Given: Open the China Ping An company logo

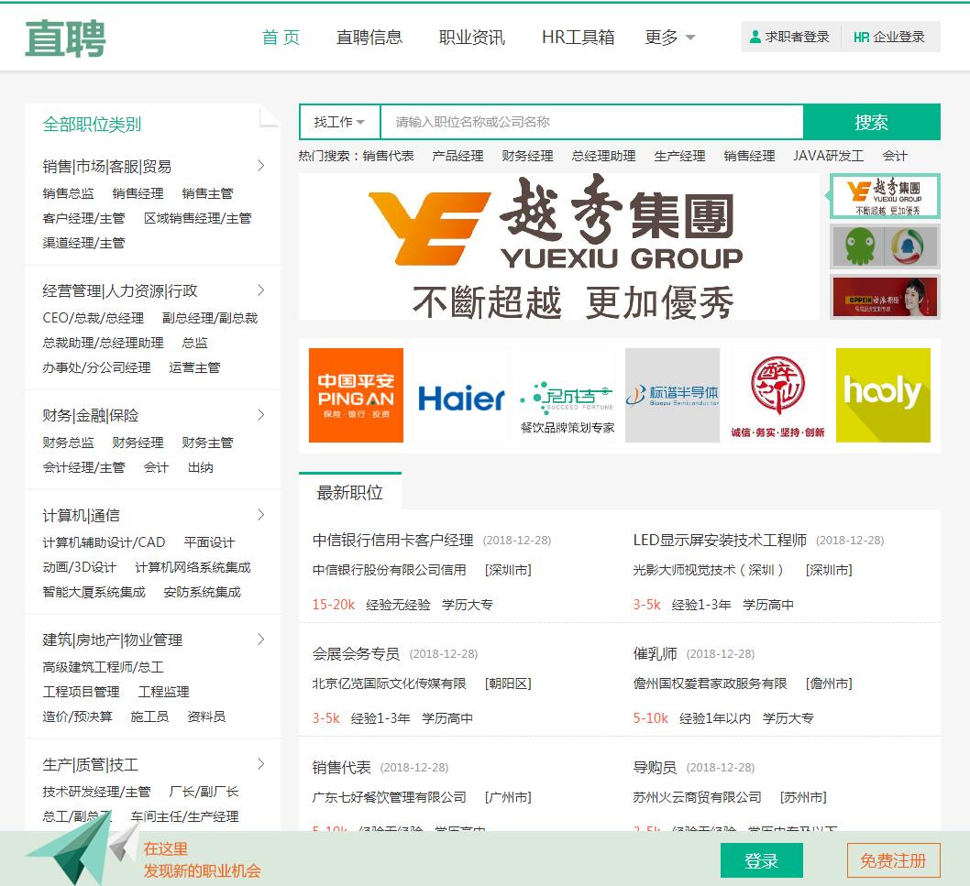Looking at the screenshot, I should point(356,395).
